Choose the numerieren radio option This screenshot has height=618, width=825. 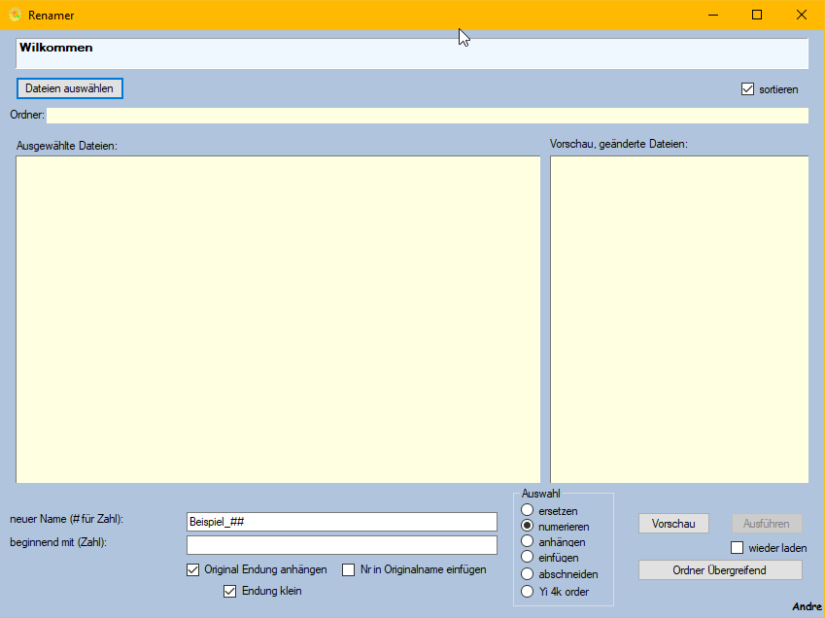tap(528, 526)
